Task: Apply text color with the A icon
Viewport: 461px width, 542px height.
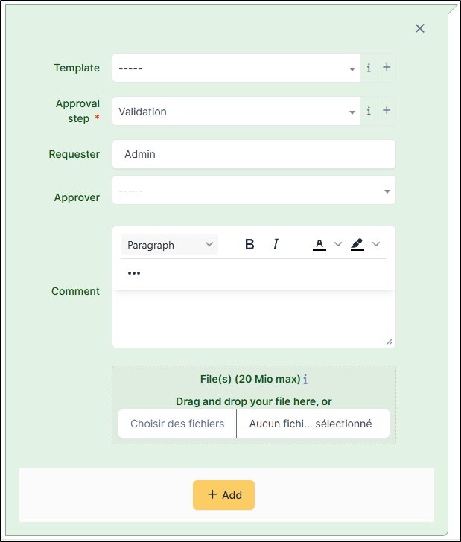Action: pyautogui.click(x=319, y=244)
